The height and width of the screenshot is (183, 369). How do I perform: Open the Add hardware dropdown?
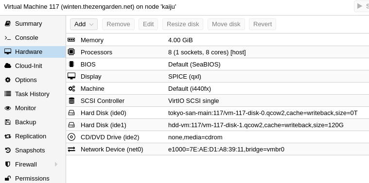click(x=84, y=24)
